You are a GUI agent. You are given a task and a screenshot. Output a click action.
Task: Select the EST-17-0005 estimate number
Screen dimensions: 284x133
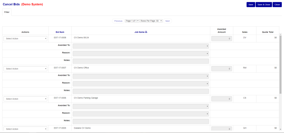60,128
